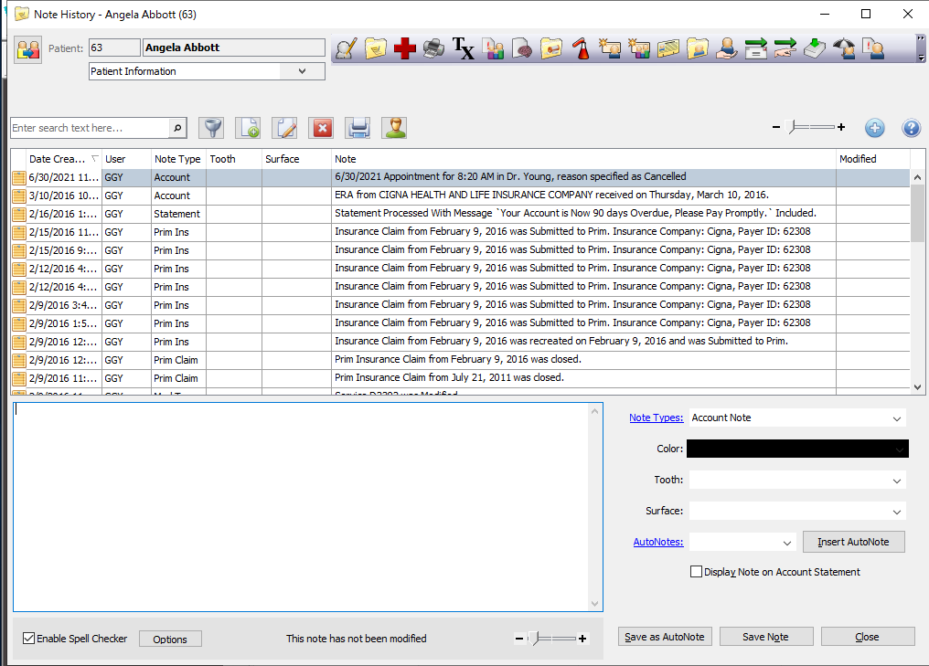
Task: Click the green arrow pointing hand icon
Action: (785, 48)
